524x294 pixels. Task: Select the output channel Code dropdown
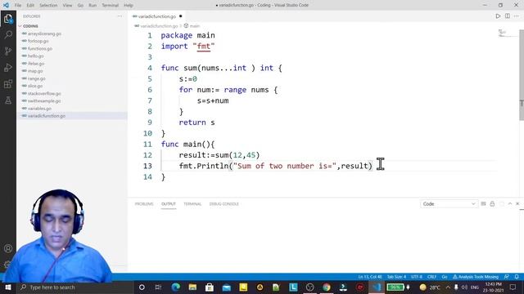coord(449,203)
